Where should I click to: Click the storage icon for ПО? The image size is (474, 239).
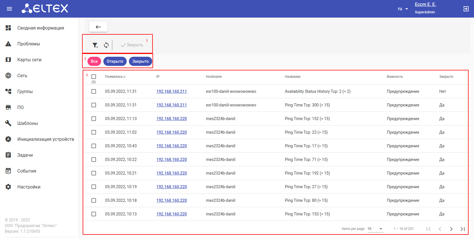pyautogui.click(x=8, y=107)
